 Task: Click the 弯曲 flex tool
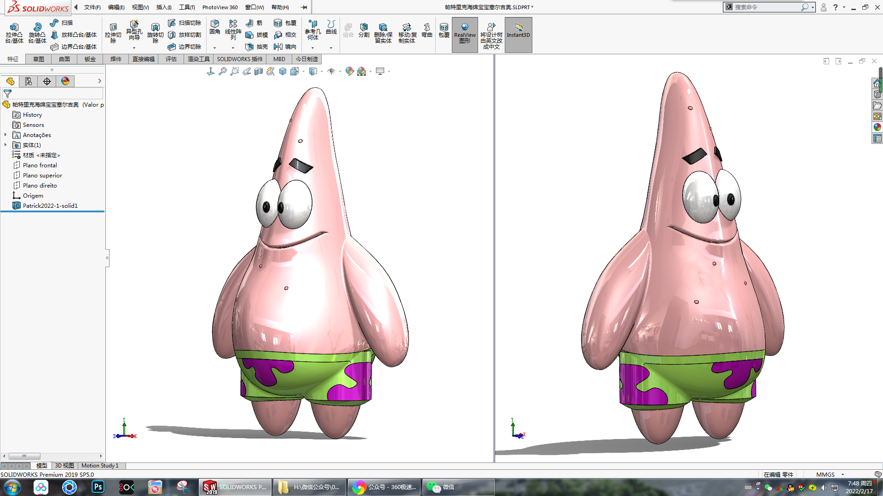(427, 30)
